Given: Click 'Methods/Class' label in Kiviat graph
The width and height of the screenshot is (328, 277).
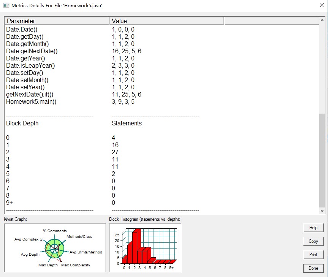Looking at the screenshot, I should click(79, 236).
